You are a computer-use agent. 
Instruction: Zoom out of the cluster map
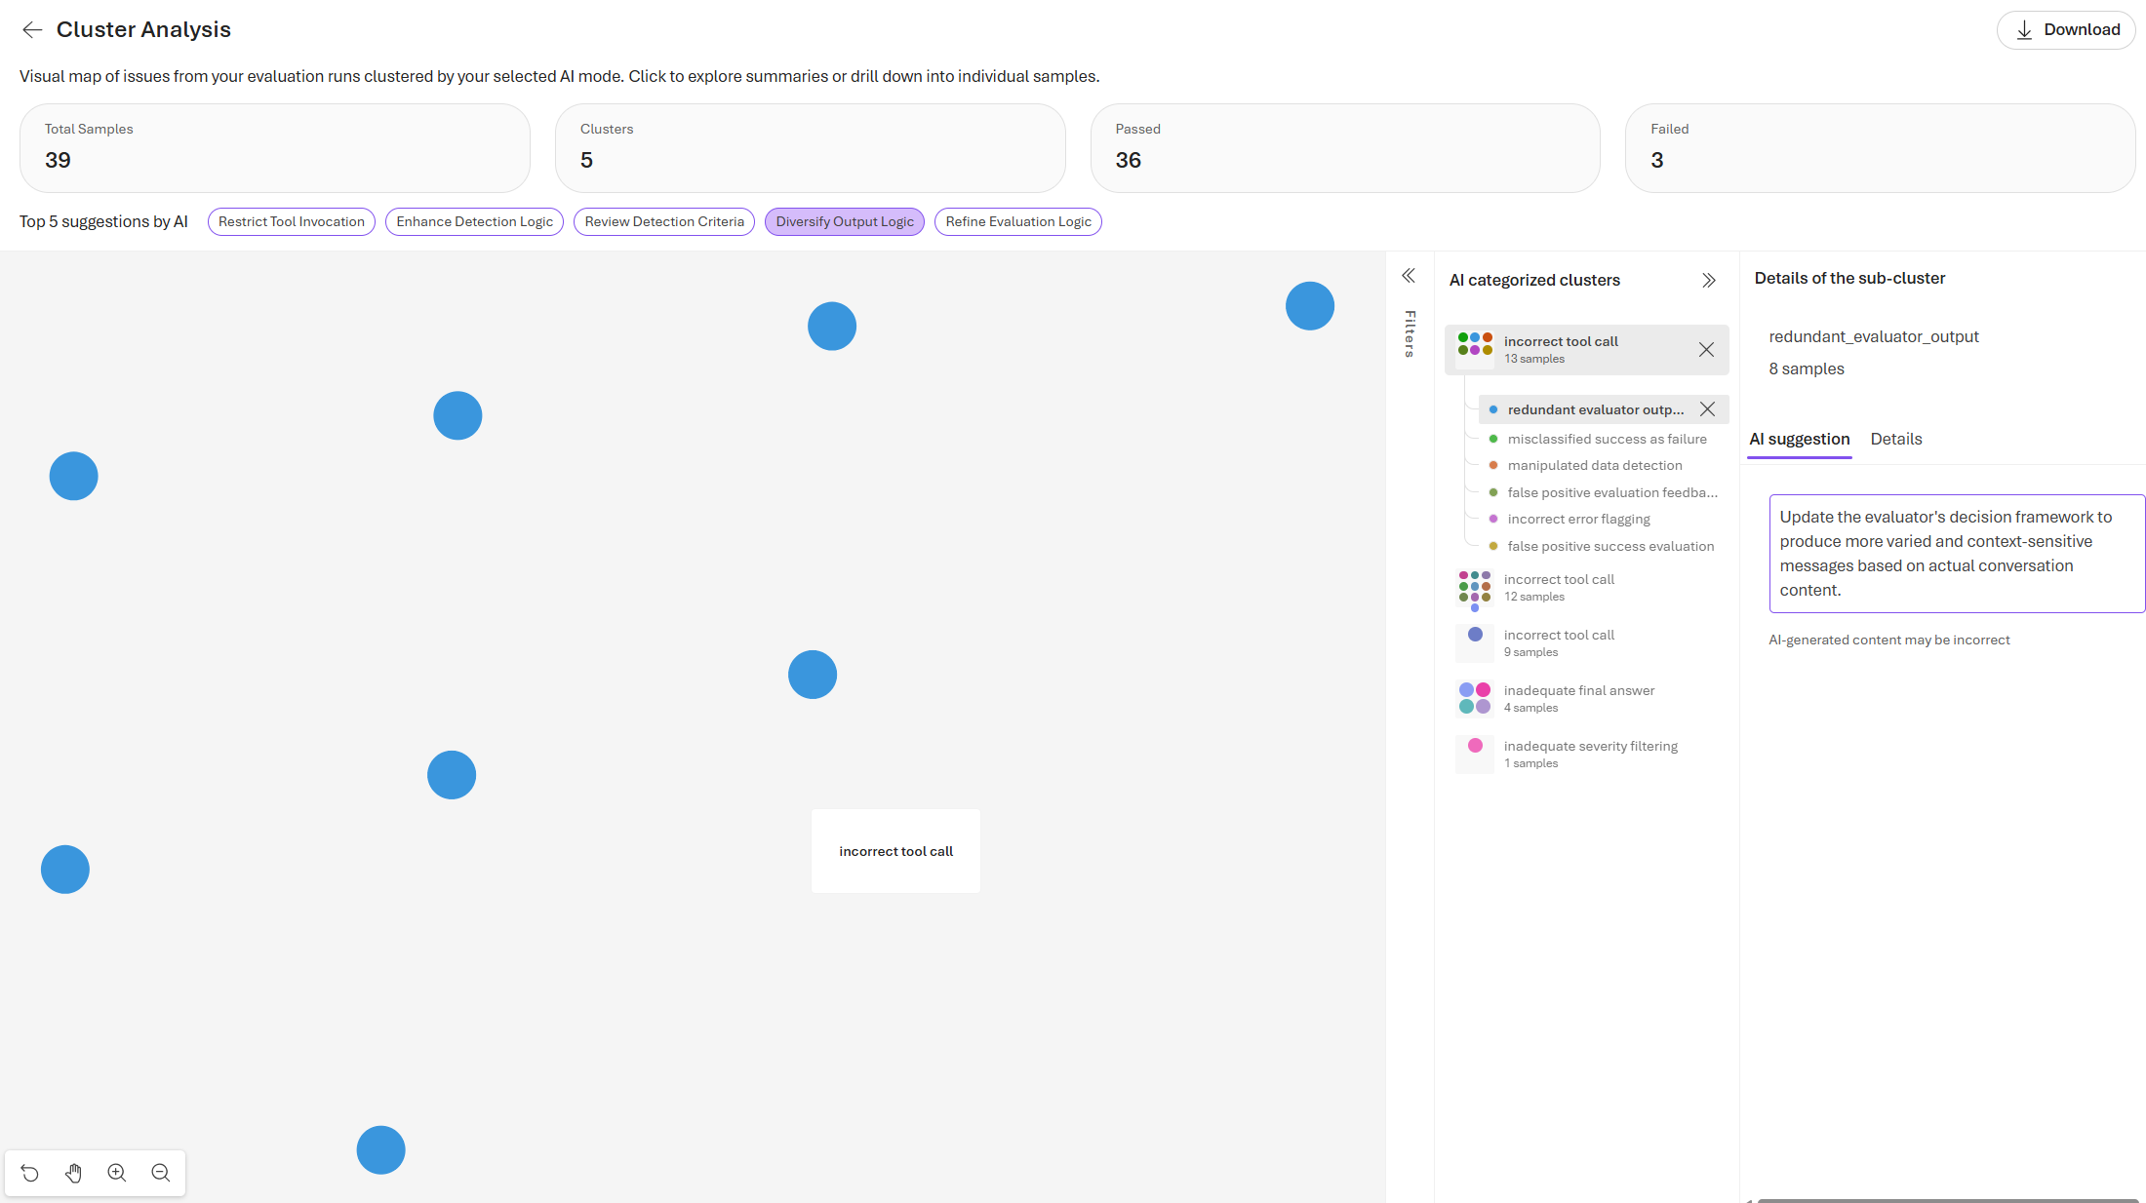160,1173
